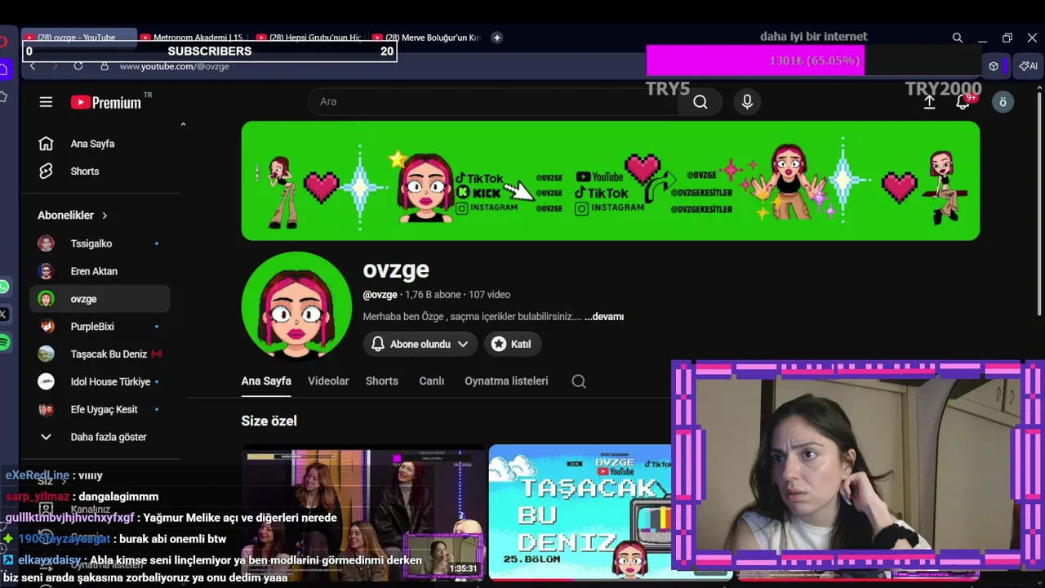Open Efe Uygaç Kesit subscription
This screenshot has height=588, width=1045.
pos(100,409)
